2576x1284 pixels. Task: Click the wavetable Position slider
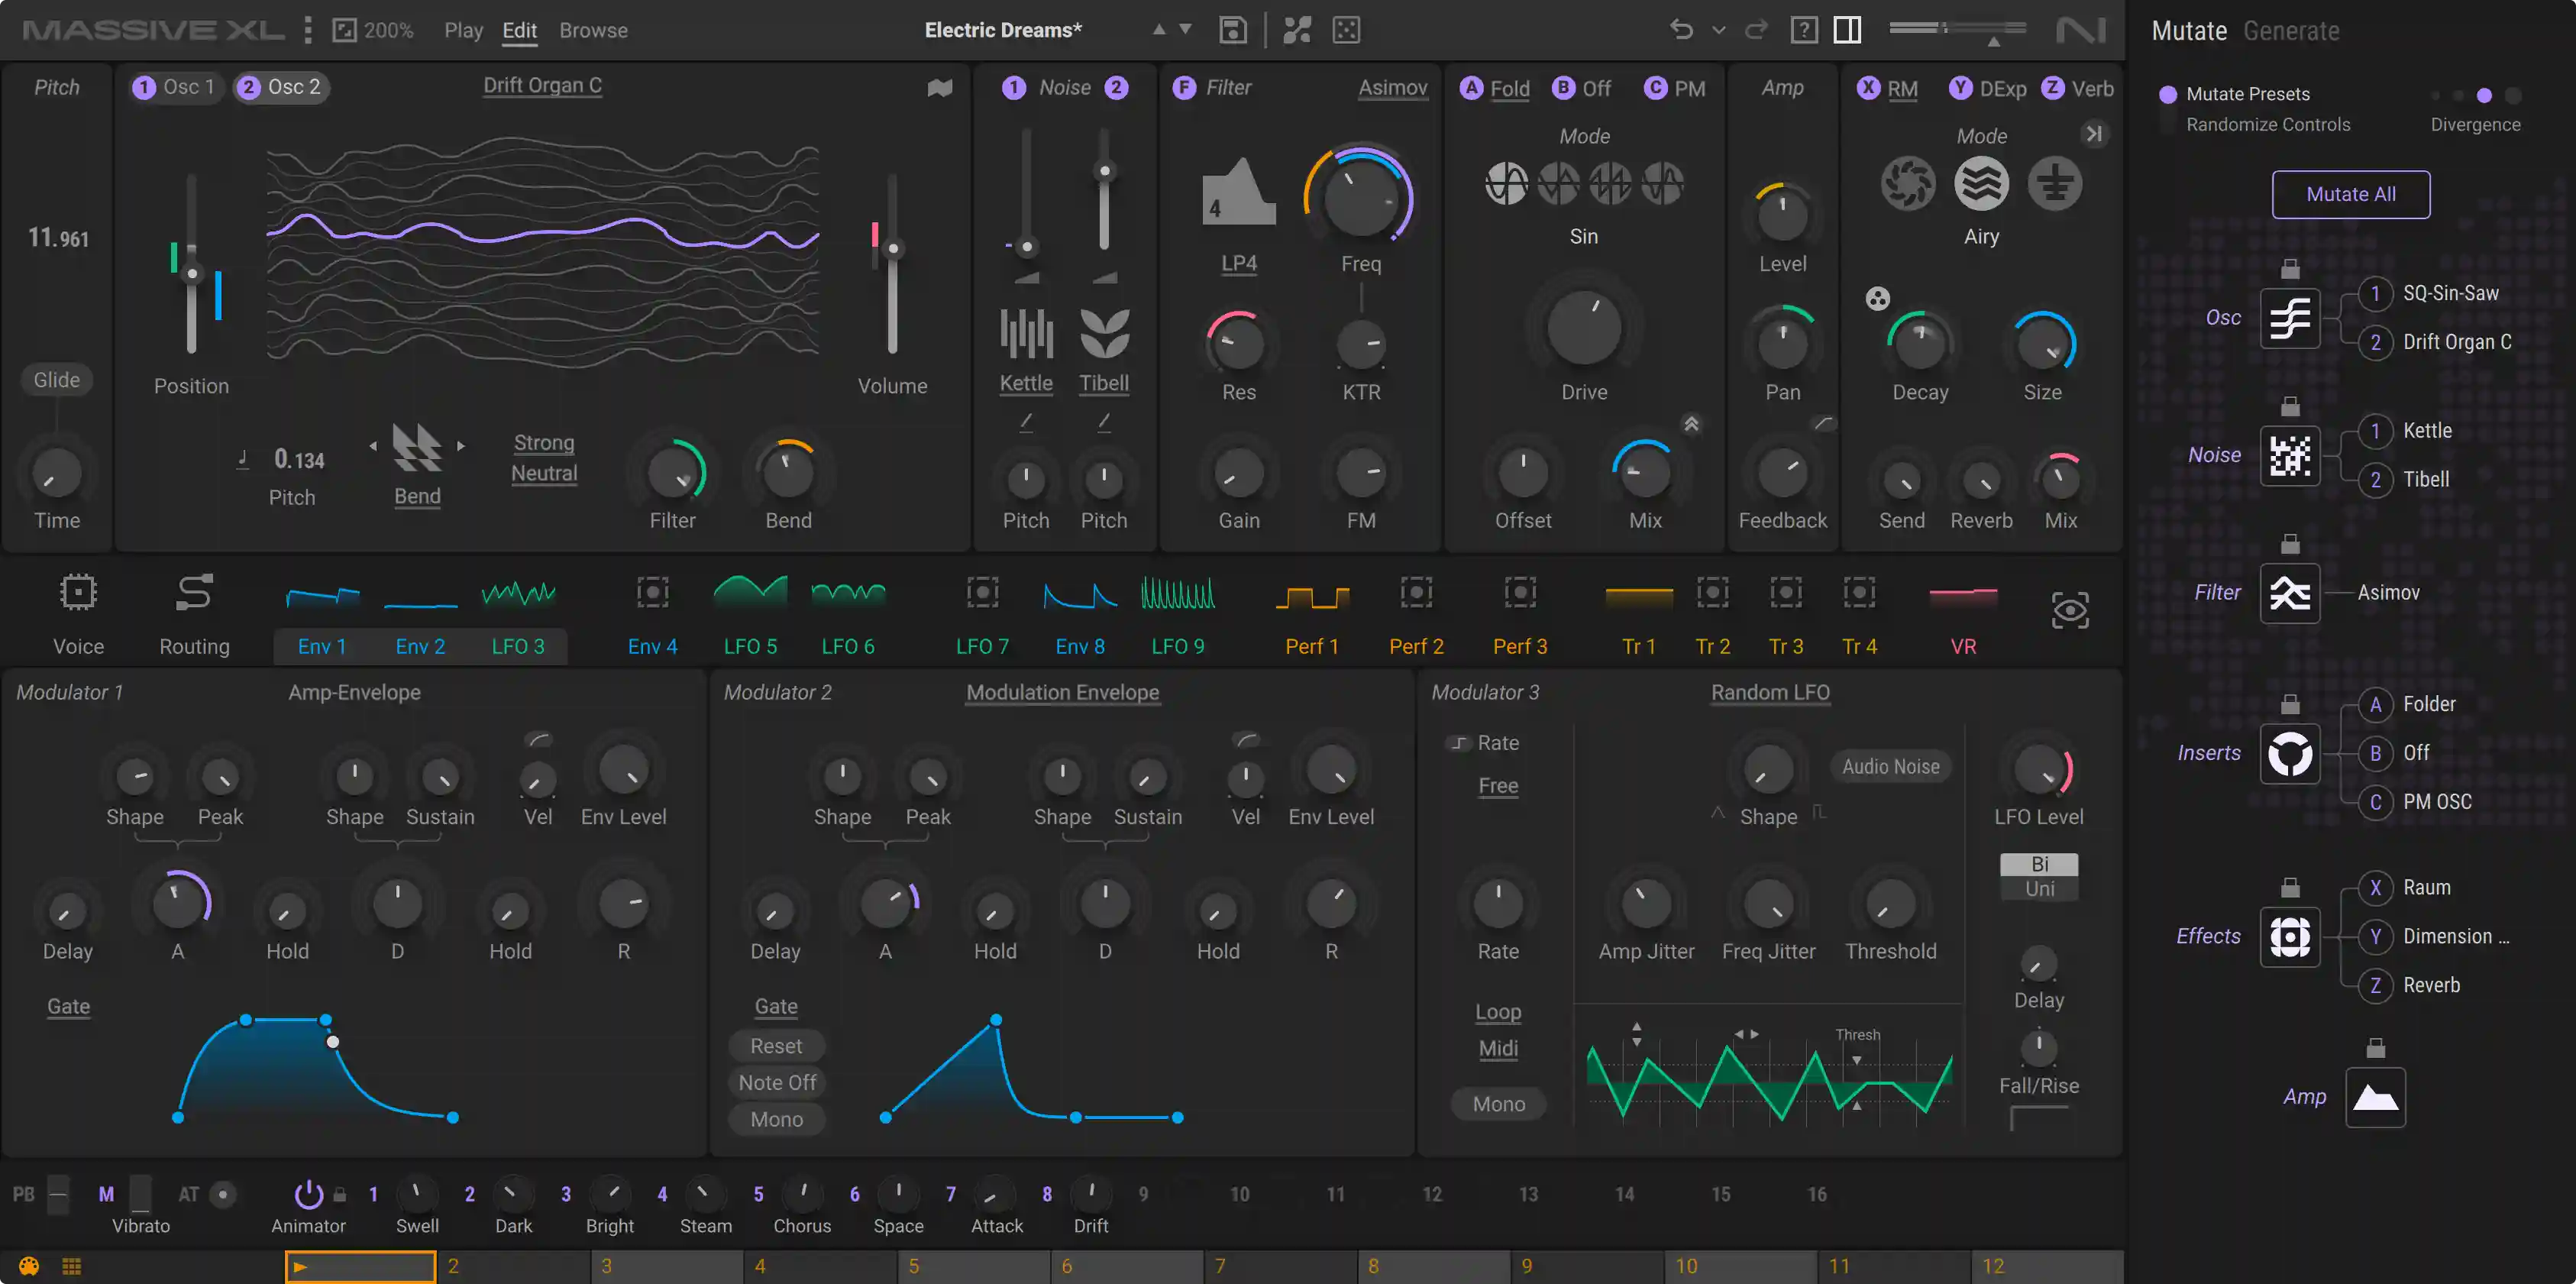tap(192, 263)
